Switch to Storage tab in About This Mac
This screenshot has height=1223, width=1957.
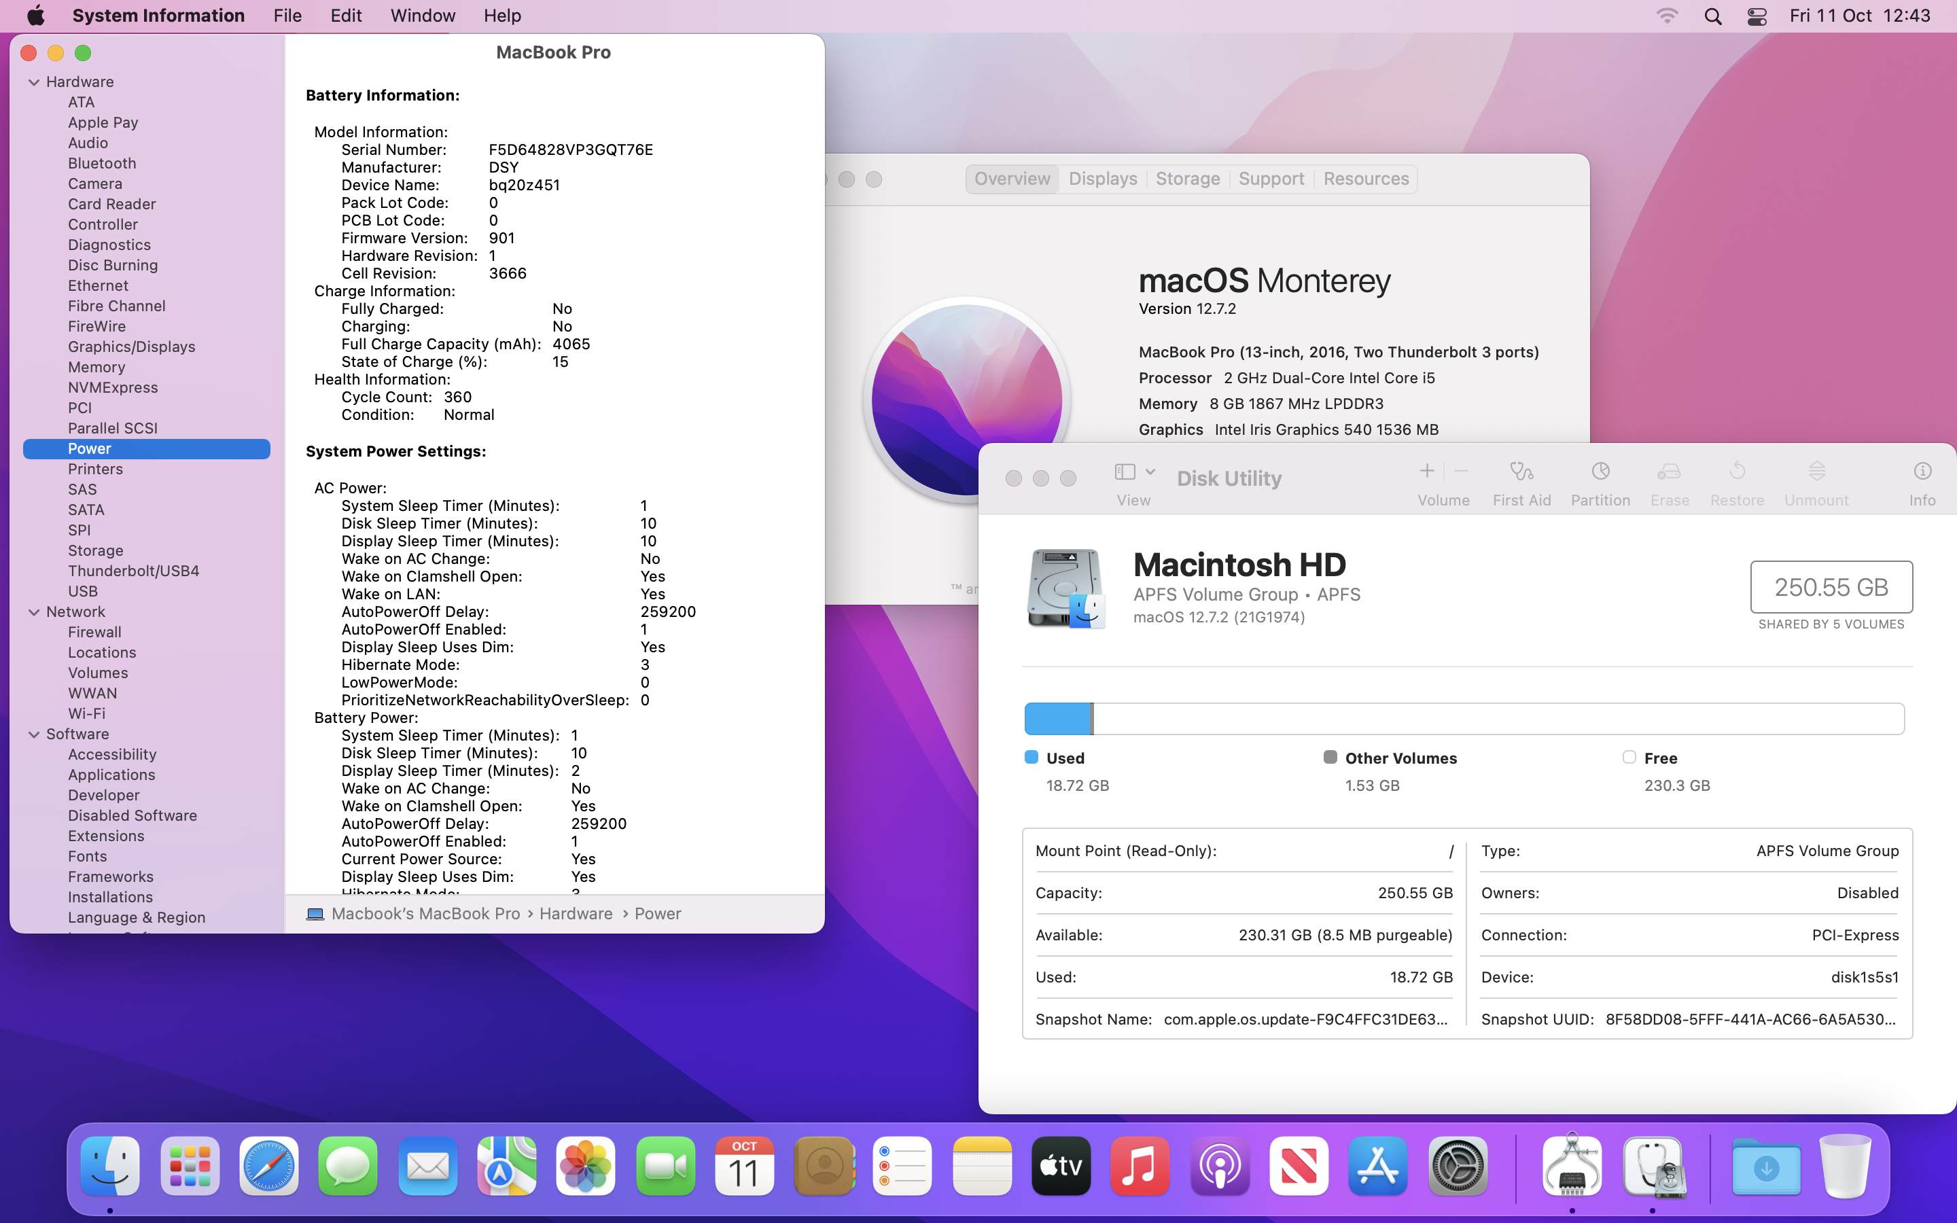pyautogui.click(x=1187, y=179)
